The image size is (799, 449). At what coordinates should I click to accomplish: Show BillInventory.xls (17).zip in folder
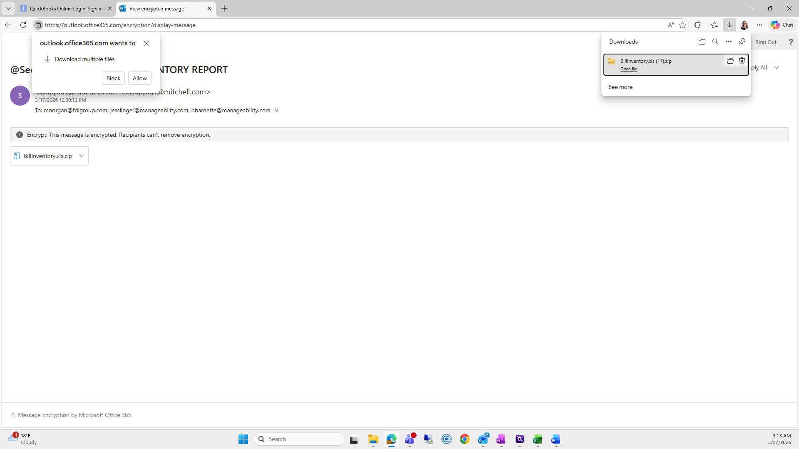730,61
